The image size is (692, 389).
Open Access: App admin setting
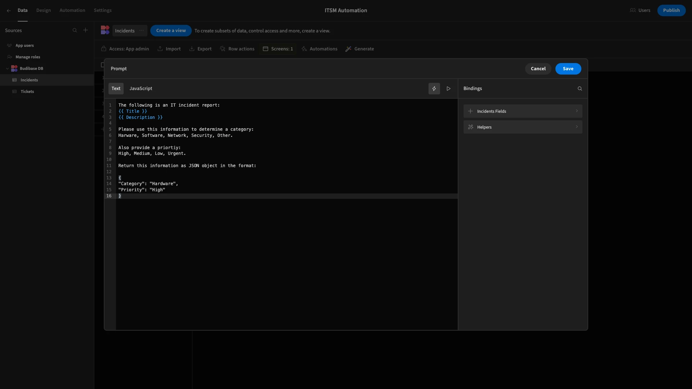click(125, 49)
